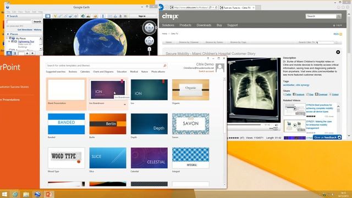Screen dimensions: 352x198
Task: Choose the Blank Presentation thumbnail
Action: pyautogui.click(x=66, y=90)
